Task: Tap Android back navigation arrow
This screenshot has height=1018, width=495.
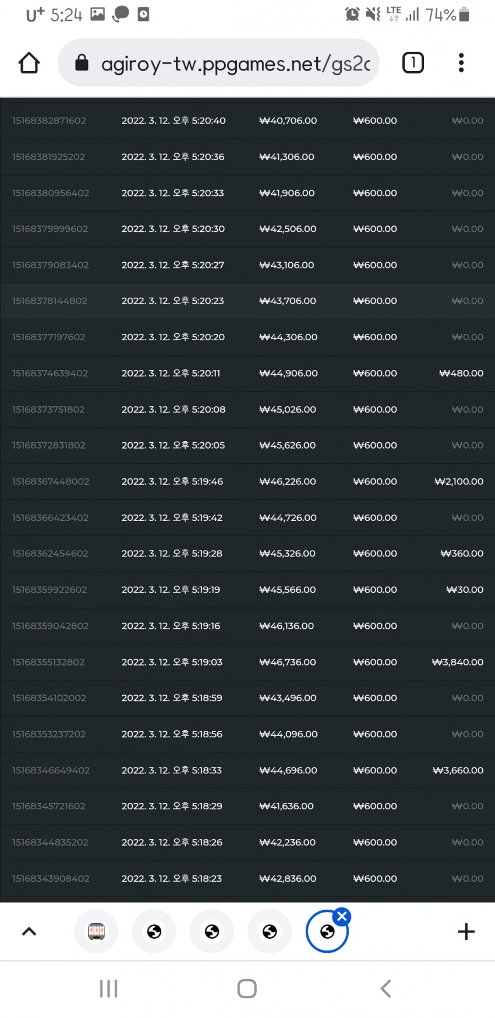Action: click(386, 988)
